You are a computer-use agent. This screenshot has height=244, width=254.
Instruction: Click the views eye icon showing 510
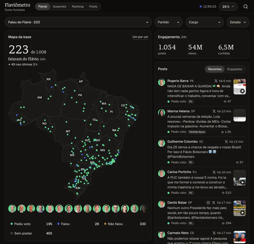tap(223, 193)
